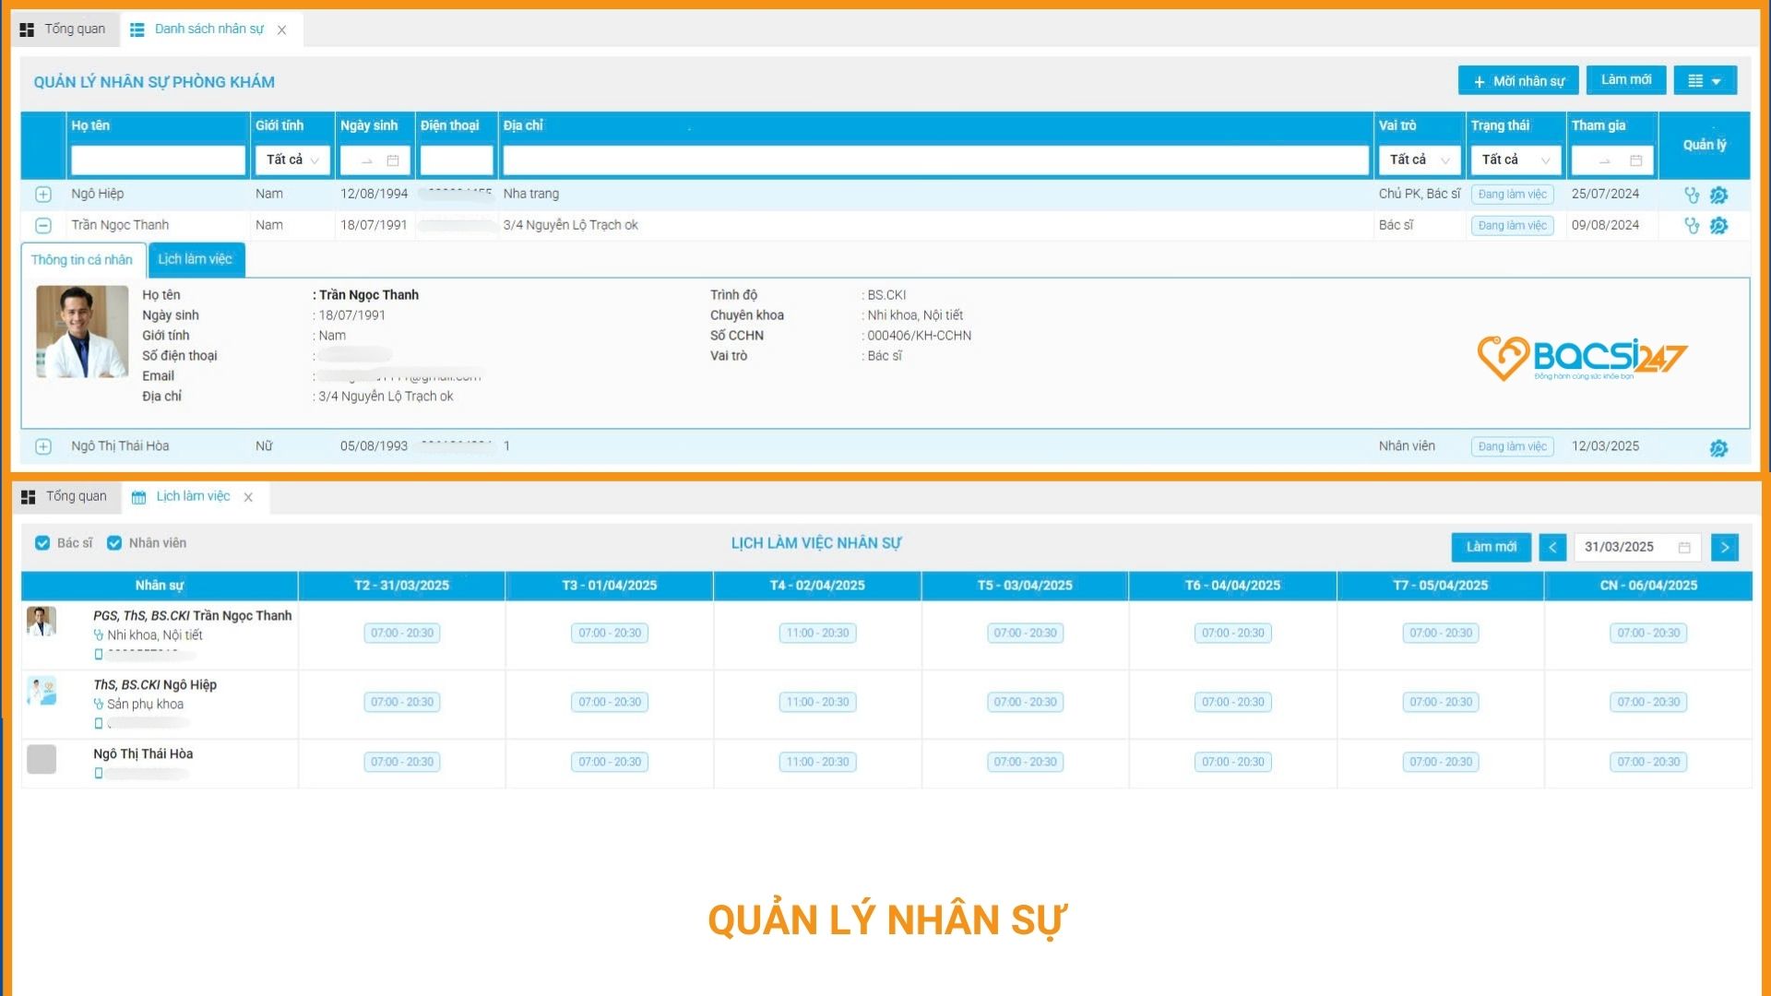Close the Danh sách nhân sự tab

(282, 30)
